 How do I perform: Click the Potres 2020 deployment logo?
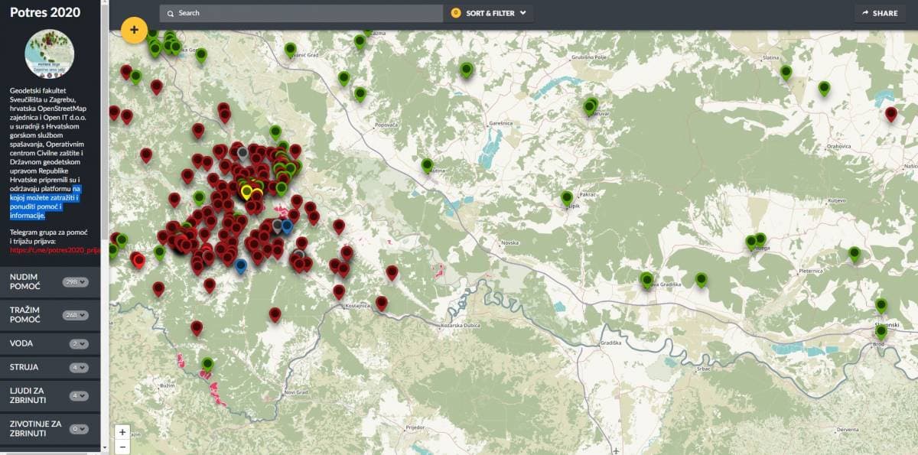click(50, 54)
